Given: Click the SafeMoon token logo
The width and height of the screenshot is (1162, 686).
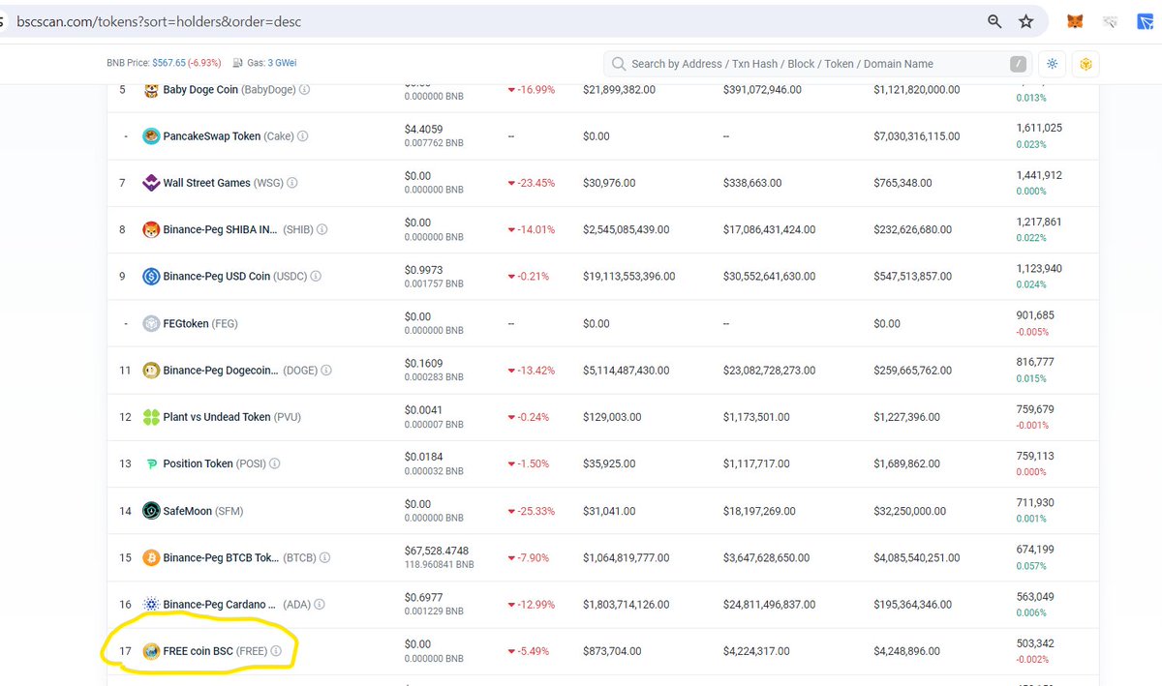Looking at the screenshot, I should [x=151, y=510].
